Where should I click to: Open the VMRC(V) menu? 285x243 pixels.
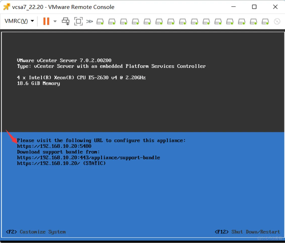coord(19,21)
